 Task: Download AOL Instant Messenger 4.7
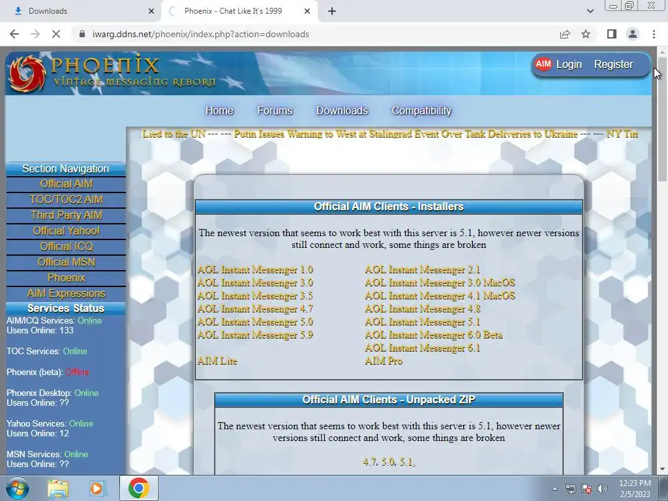click(x=255, y=309)
